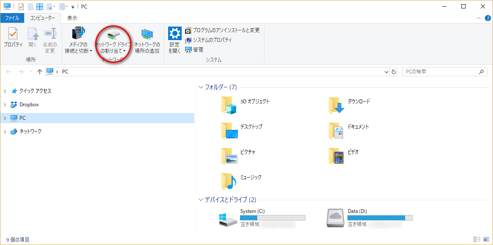This screenshot has width=493, height=245.
Task: Click the プロパティ (Properties) ribbon icon
Action: pyautogui.click(x=13, y=34)
